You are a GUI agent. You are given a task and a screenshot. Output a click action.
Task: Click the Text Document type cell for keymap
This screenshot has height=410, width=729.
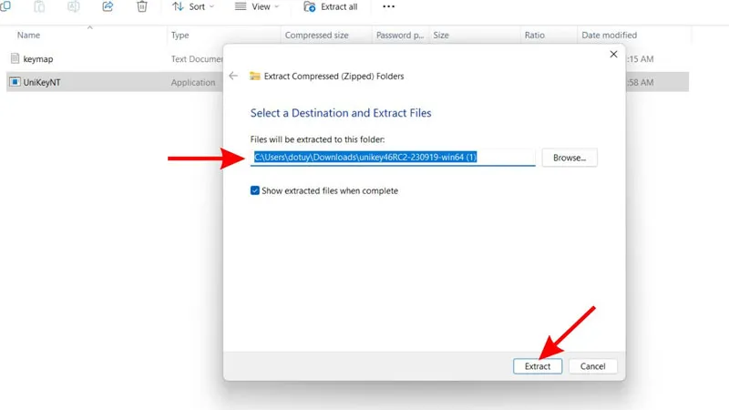tap(197, 59)
